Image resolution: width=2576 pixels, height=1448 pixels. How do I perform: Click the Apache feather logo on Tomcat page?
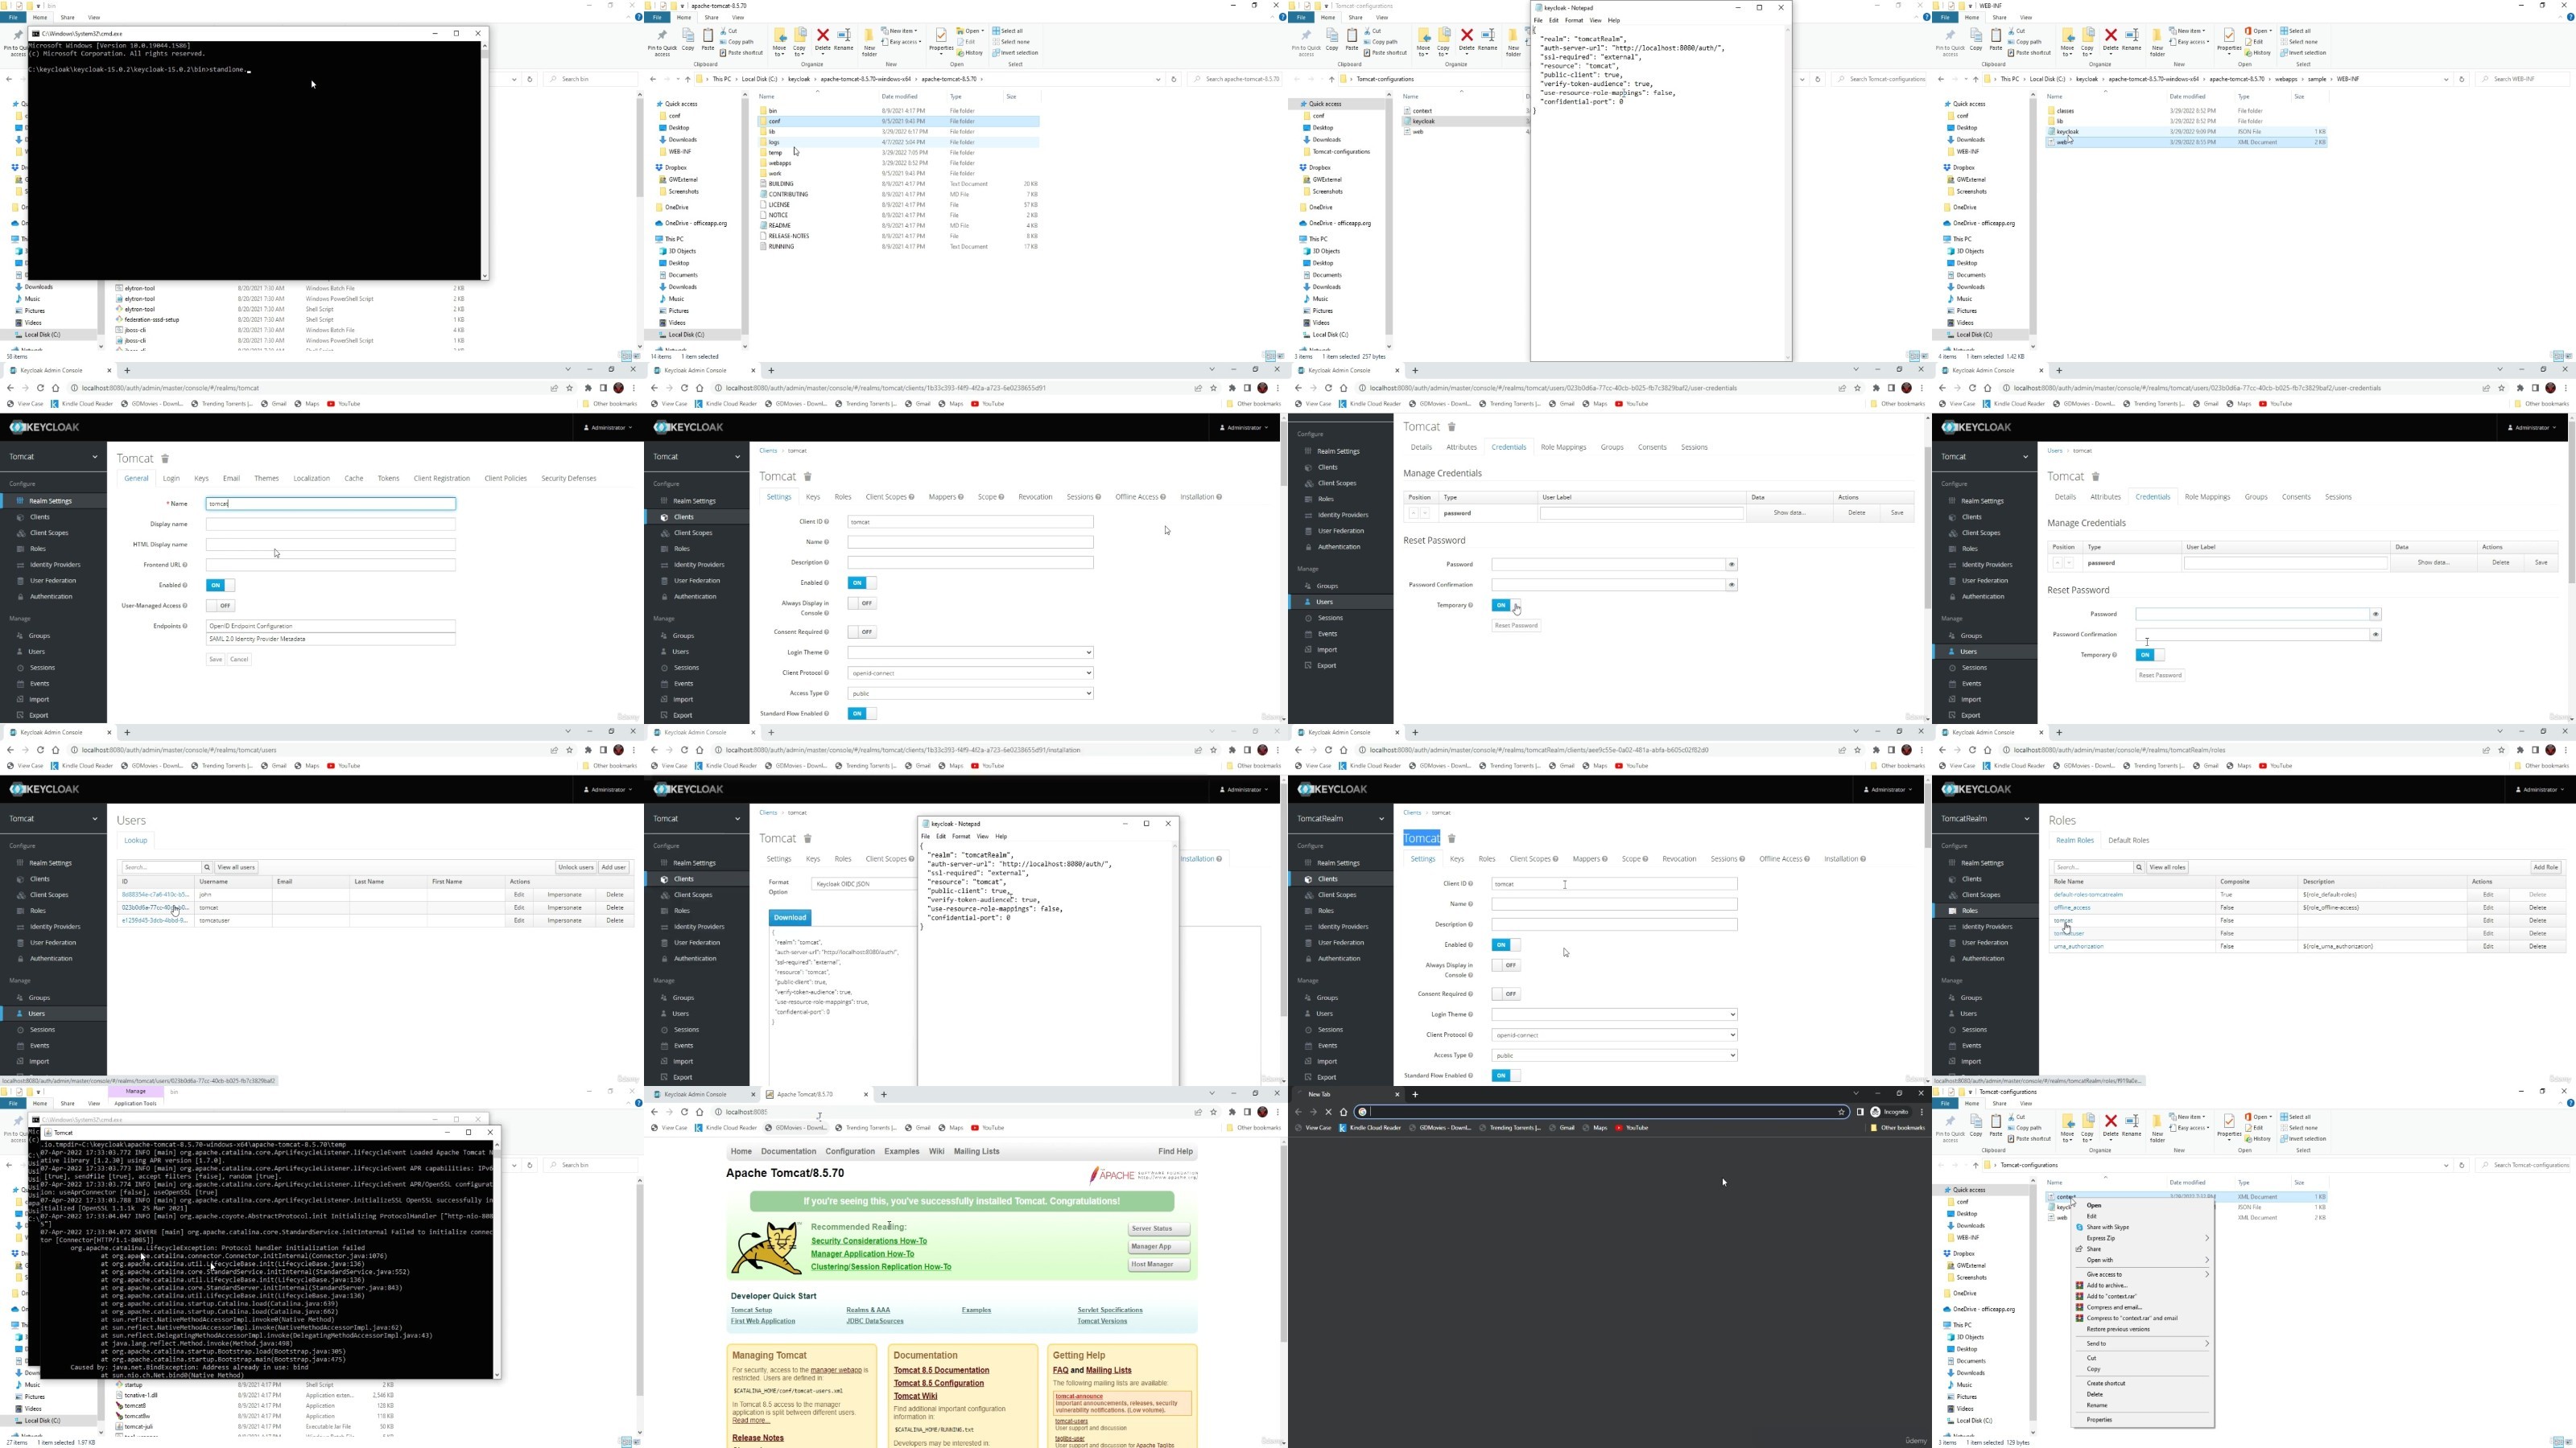click(1142, 1174)
